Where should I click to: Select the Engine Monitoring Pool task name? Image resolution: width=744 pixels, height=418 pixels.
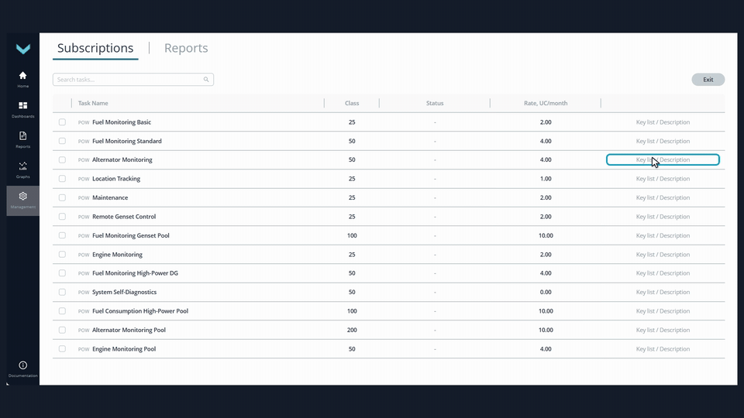(124, 349)
